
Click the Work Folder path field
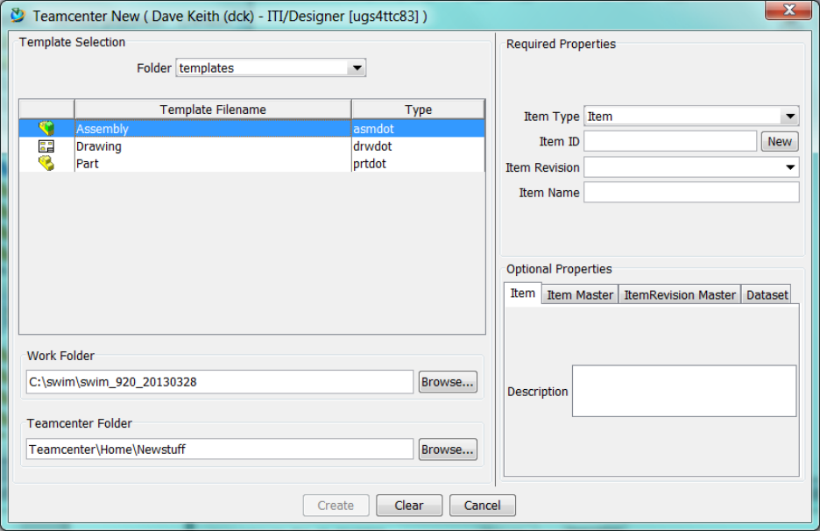pos(220,382)
